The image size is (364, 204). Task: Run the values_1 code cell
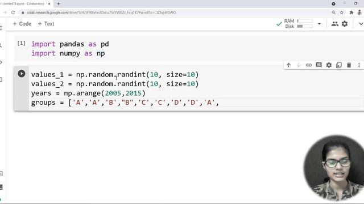click(22, 74)
